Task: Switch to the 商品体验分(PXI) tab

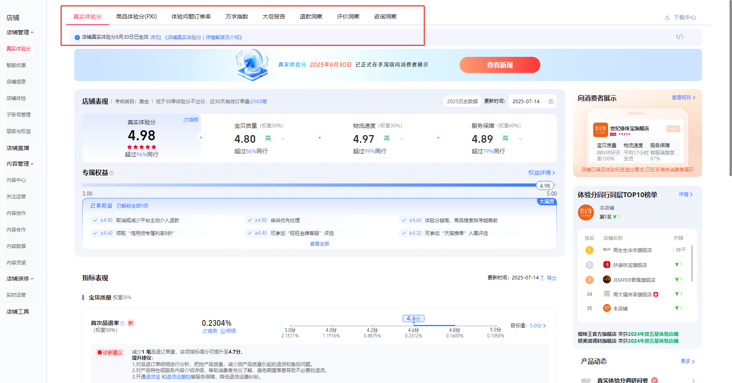Action: click(136, 17)
